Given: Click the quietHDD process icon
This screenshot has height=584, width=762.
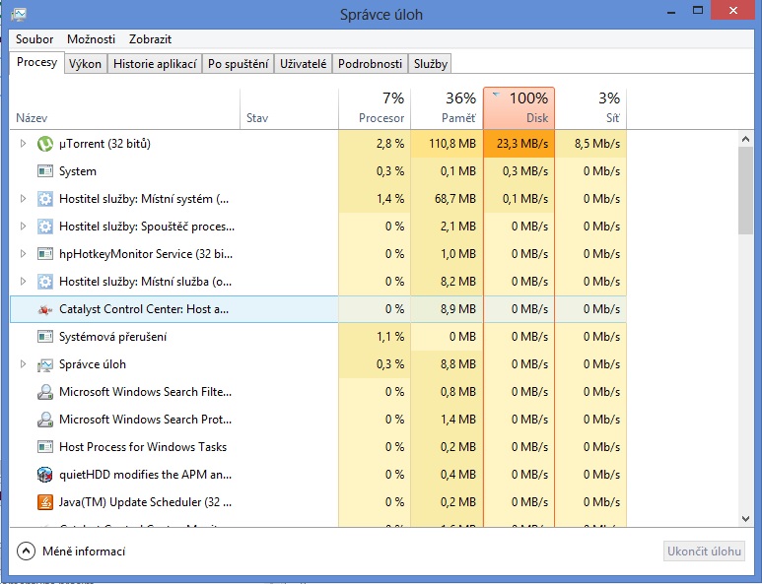Looking at the screenshot, I should click(45, 475).
